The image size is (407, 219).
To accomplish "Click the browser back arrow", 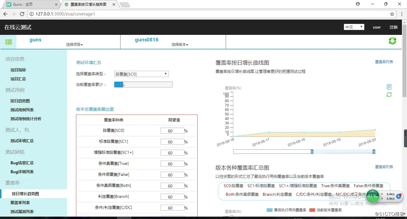I will pos(5,14).
